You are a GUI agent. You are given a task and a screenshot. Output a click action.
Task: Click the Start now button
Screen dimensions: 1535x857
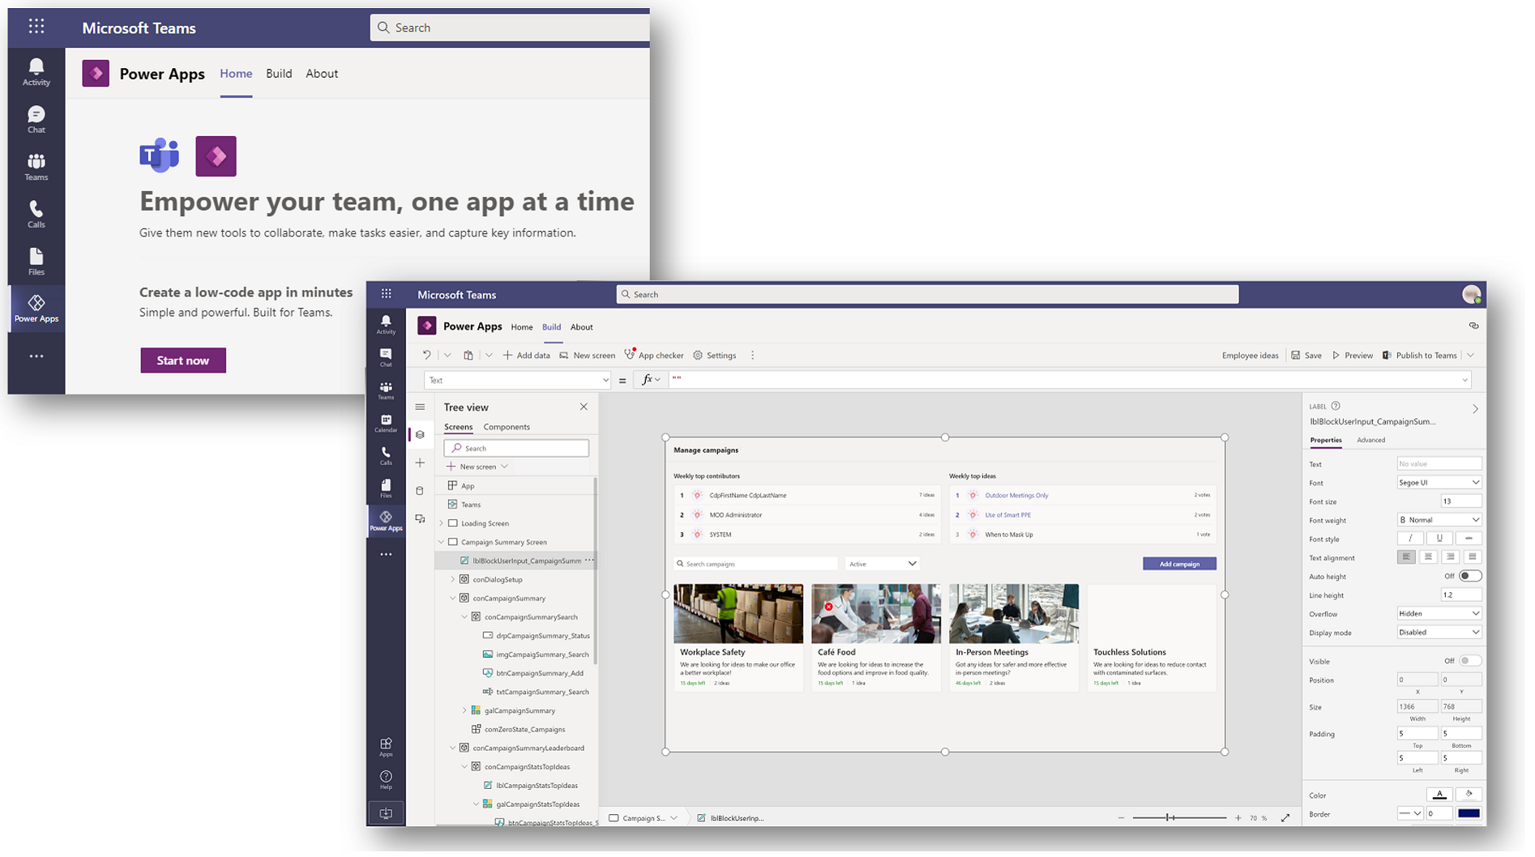[182, 360]
